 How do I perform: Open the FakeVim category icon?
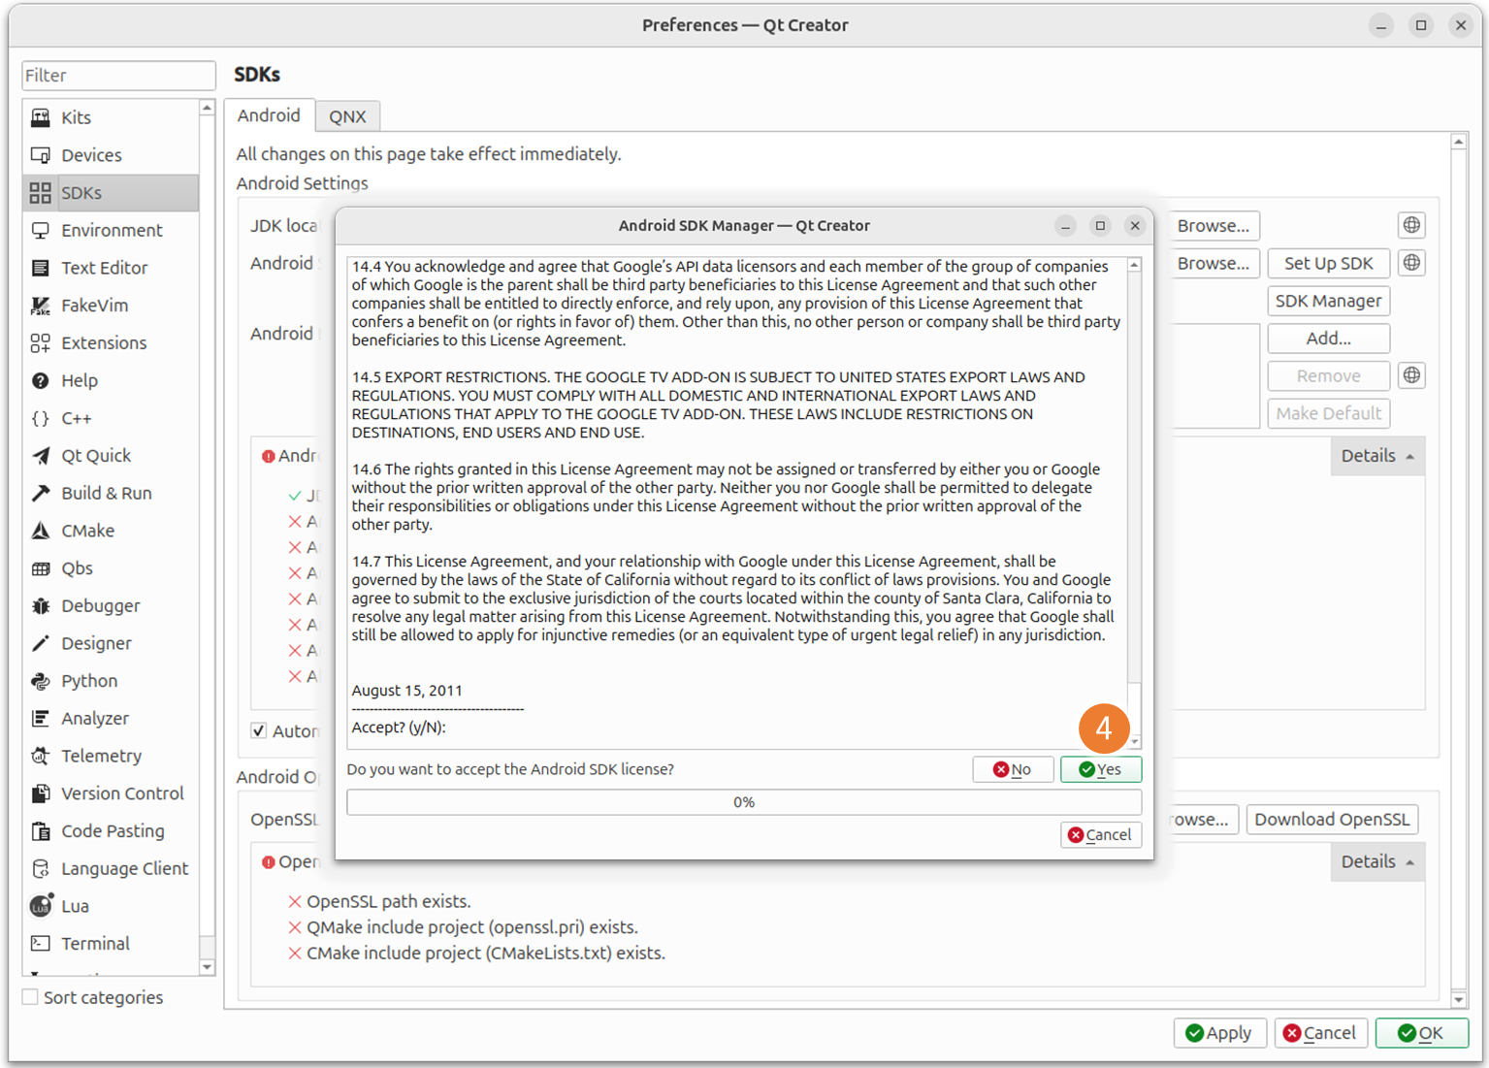[41, 306]
